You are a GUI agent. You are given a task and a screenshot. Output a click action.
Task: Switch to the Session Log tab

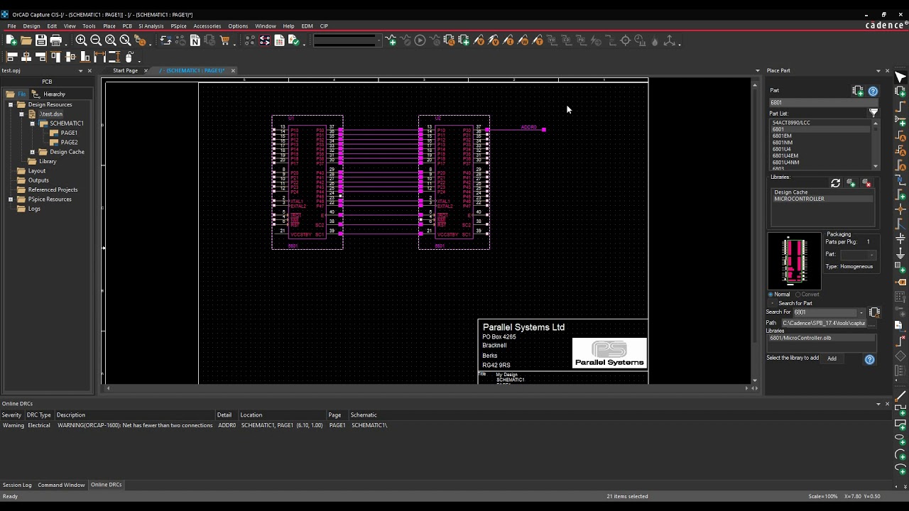click(17, 485)
